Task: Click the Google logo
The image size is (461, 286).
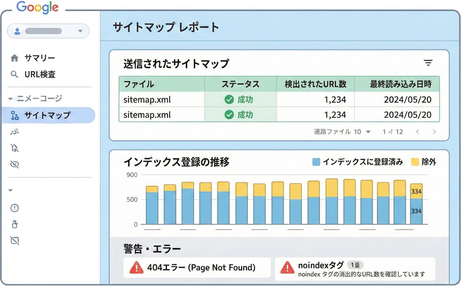Action: pos(38,7)
